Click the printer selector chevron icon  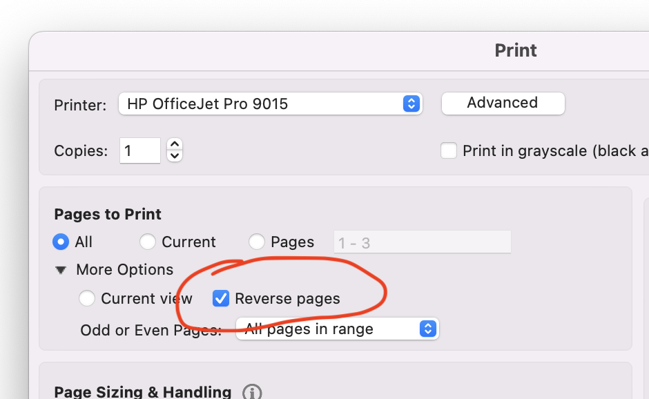(x=411, y=104)
